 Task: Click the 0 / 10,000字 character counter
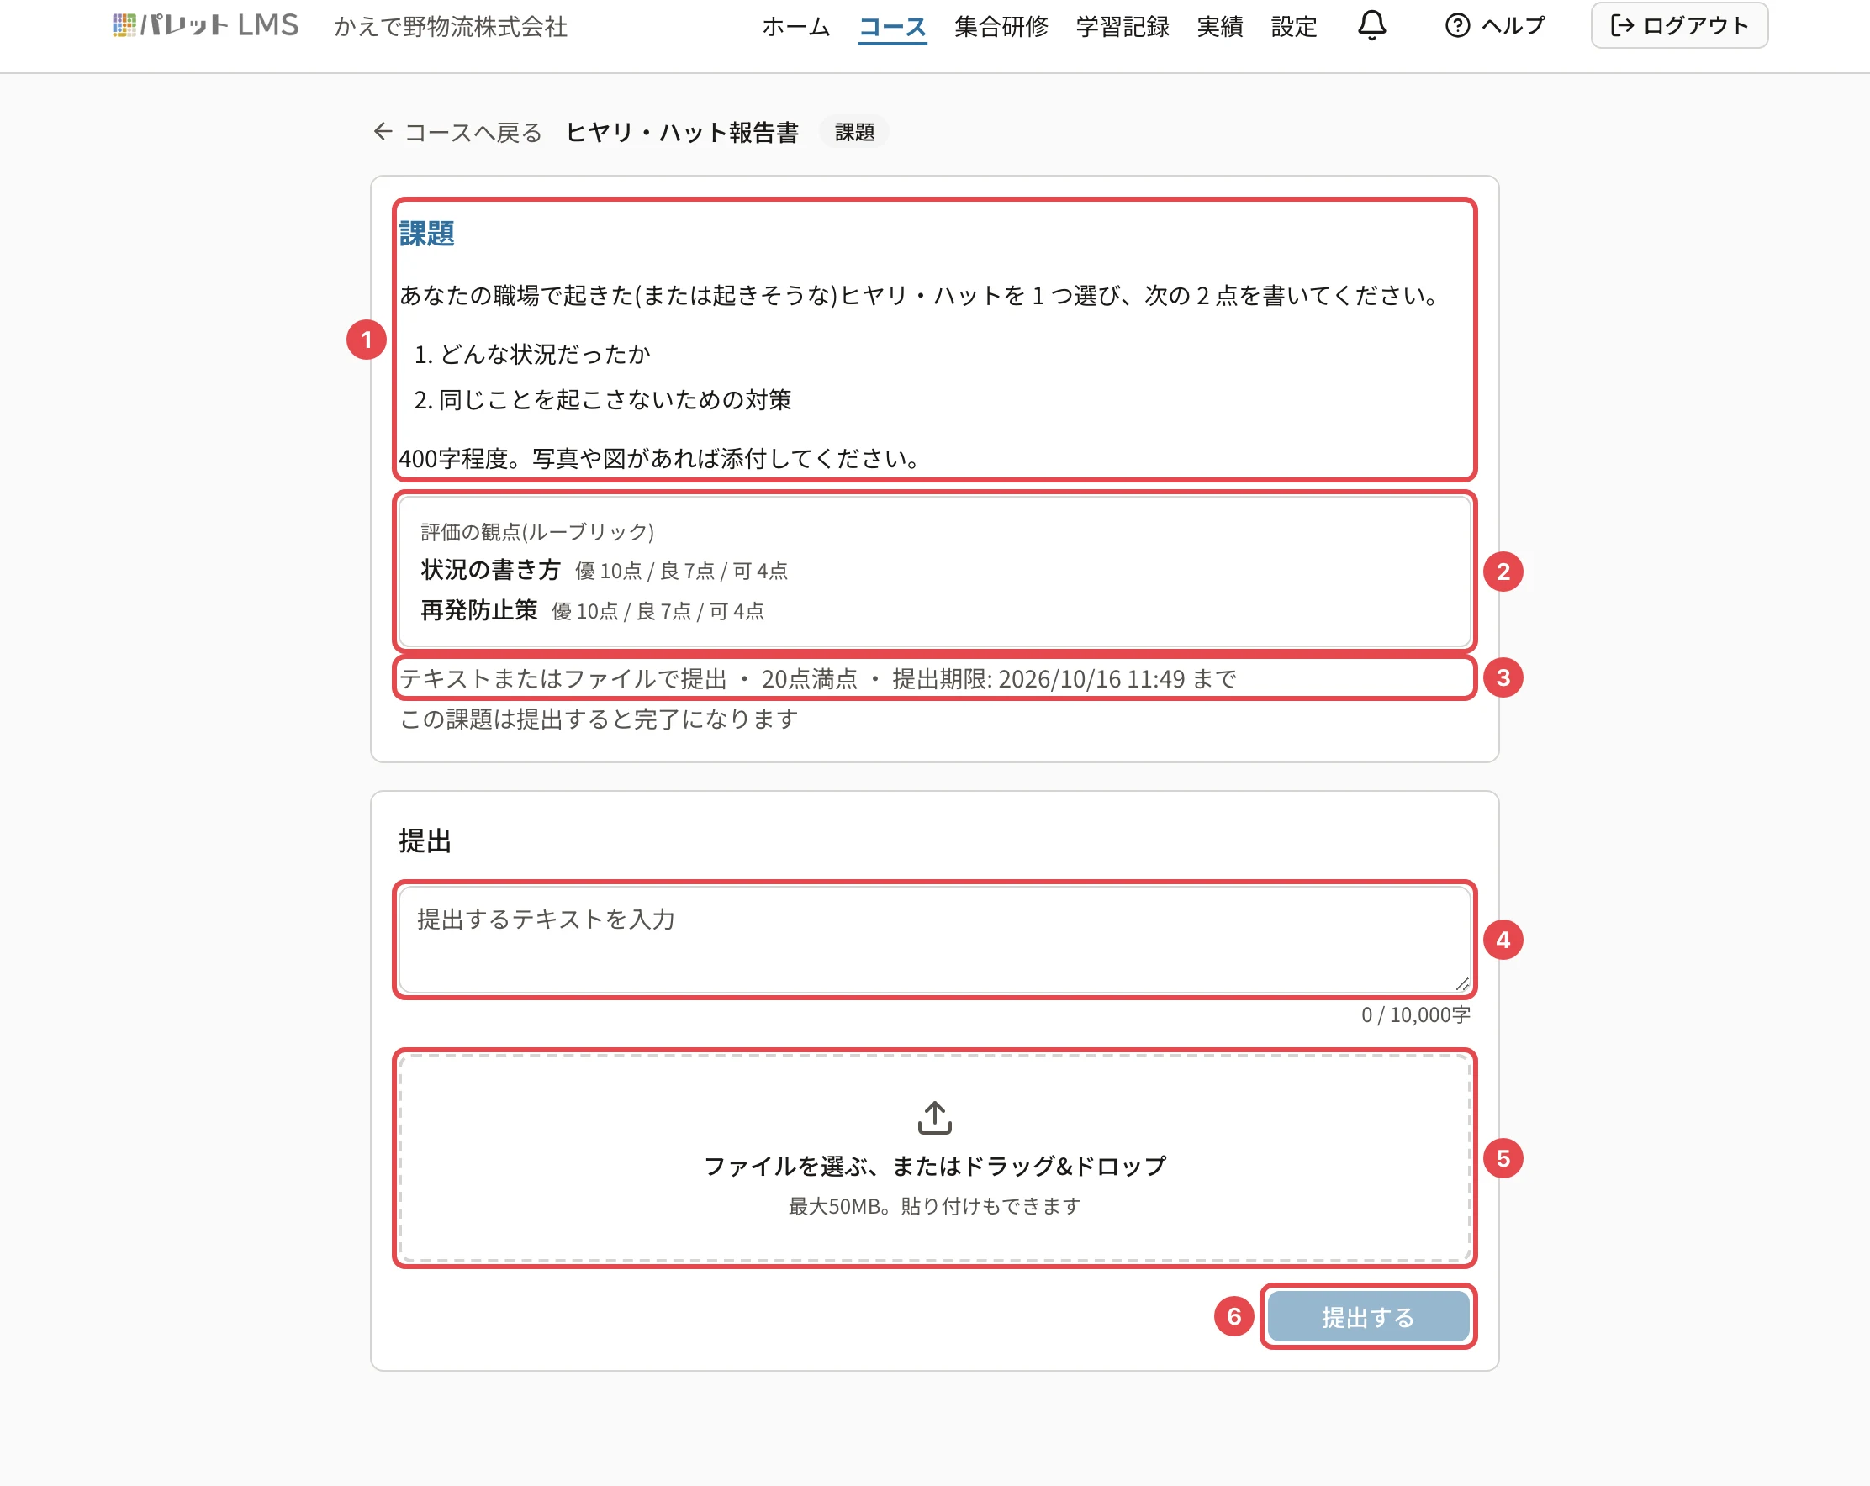pos(1415,1014)
